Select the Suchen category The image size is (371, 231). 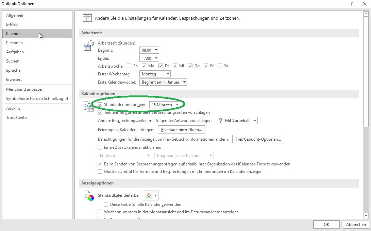(x=37, y=61)
